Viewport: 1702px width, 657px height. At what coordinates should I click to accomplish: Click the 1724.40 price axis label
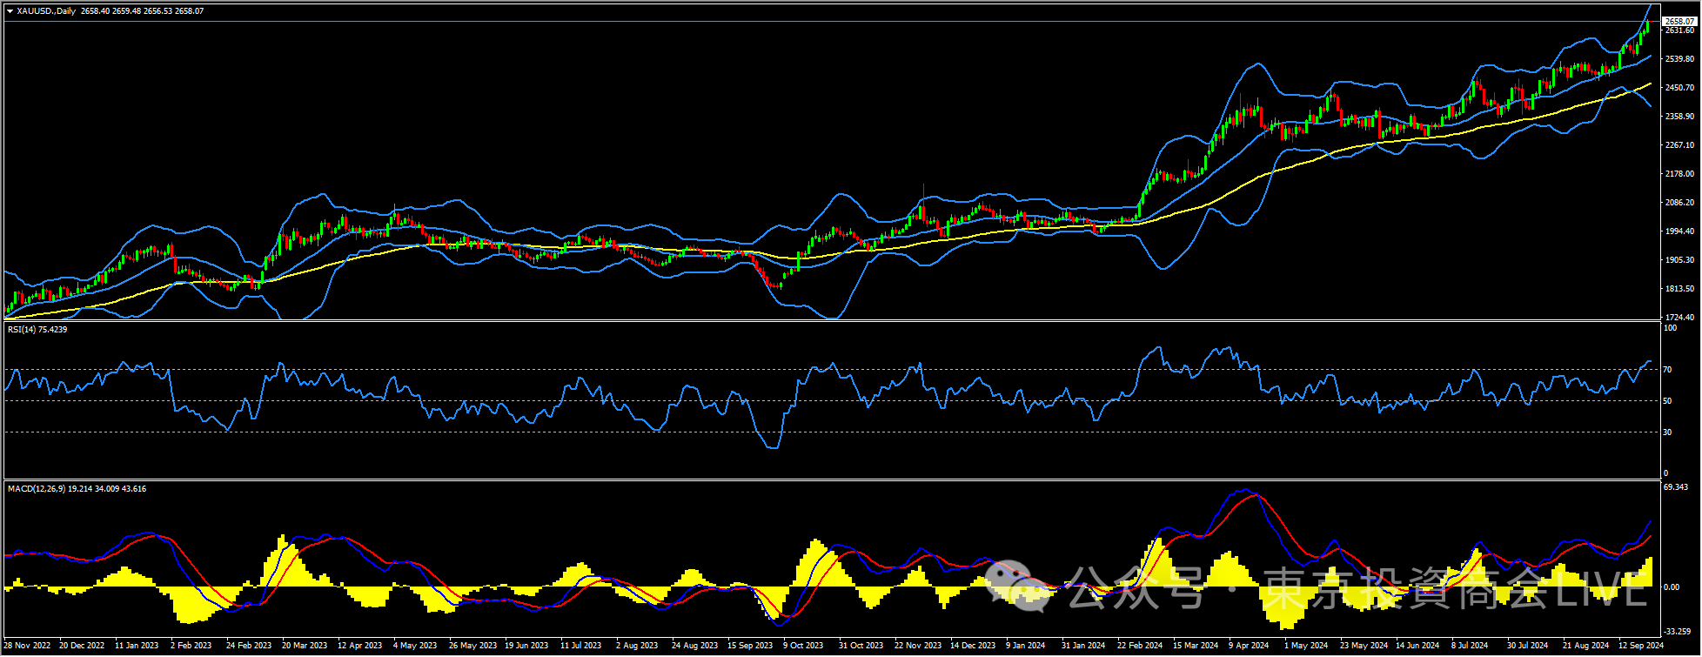tap(1679, 318)
